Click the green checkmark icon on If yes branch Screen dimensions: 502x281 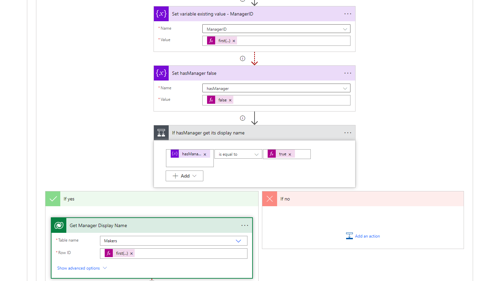point(53,198)
